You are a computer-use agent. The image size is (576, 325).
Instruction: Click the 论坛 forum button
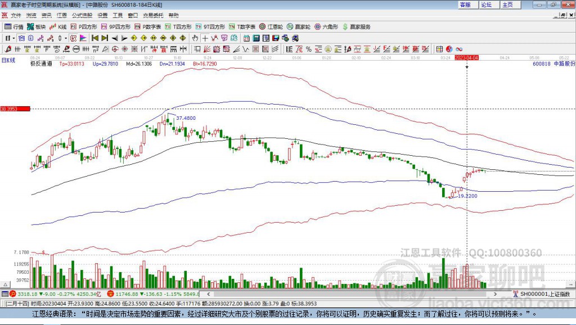489,4
